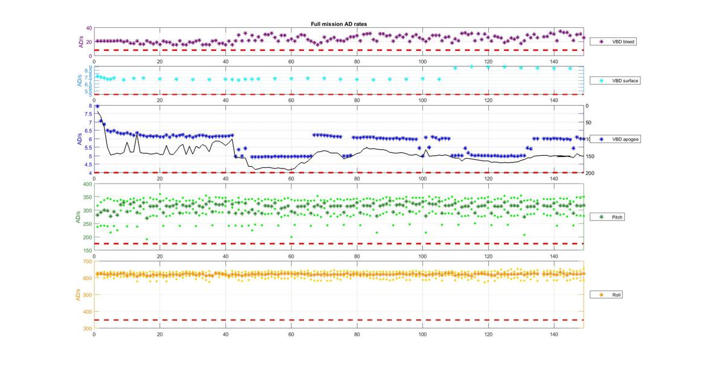Screen dimensions: 725x369
Task: Click y-axis tick 500 on Roll plot
Action: click(x=88, y=295)
